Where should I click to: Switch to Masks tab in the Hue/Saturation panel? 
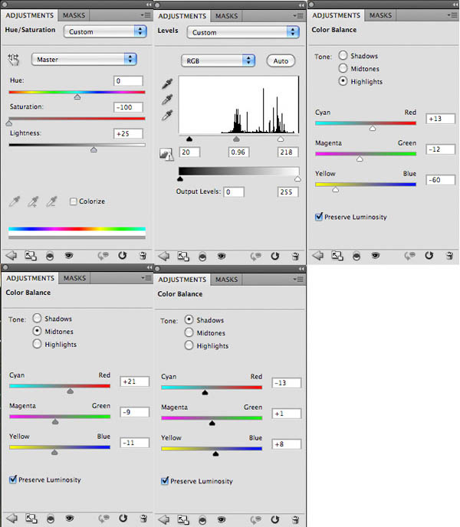click(74, 15)
